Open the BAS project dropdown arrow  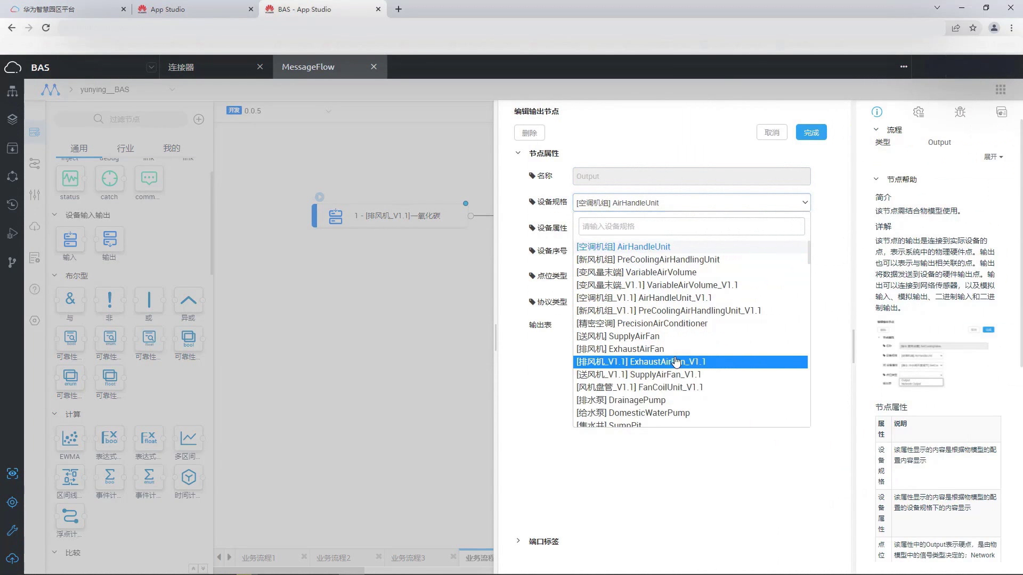(x=151, y=67)
